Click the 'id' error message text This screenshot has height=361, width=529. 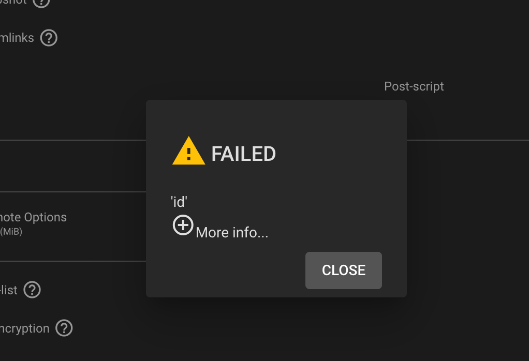(x=179, y=202)
